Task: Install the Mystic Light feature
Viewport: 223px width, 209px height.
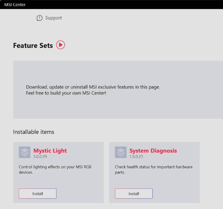Action: click(x=38, y=194)
